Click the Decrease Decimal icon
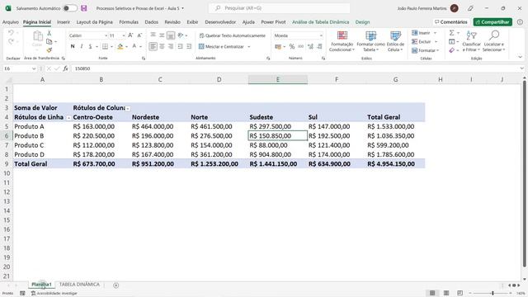The image size is (528, 297). point(319,46)
